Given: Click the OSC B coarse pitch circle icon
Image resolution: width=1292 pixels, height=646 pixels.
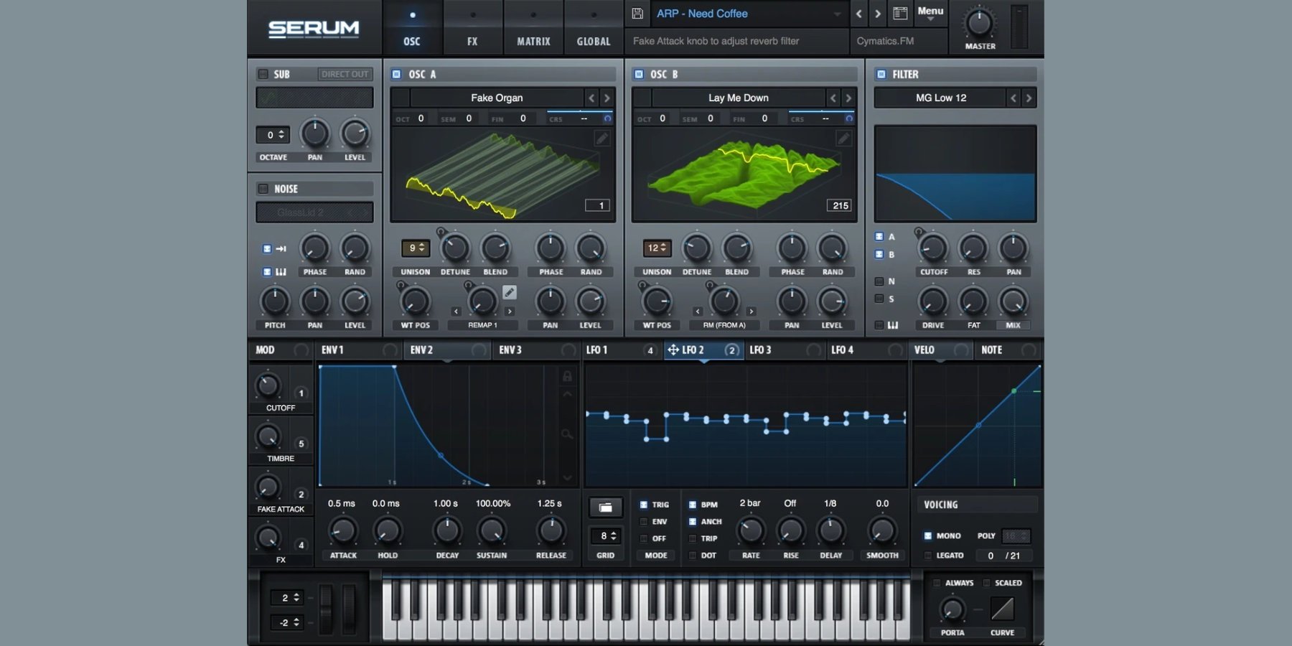Looking at the screenshot, I should 849,118.
